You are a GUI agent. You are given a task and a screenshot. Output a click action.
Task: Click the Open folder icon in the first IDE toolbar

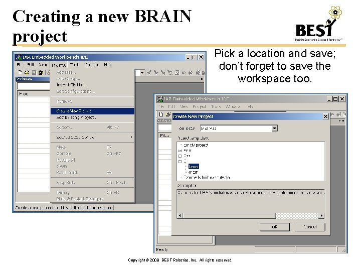[x=27, y=72]
